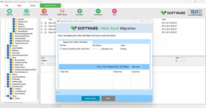Select the QuickStepSettings folder

point(19,77)
